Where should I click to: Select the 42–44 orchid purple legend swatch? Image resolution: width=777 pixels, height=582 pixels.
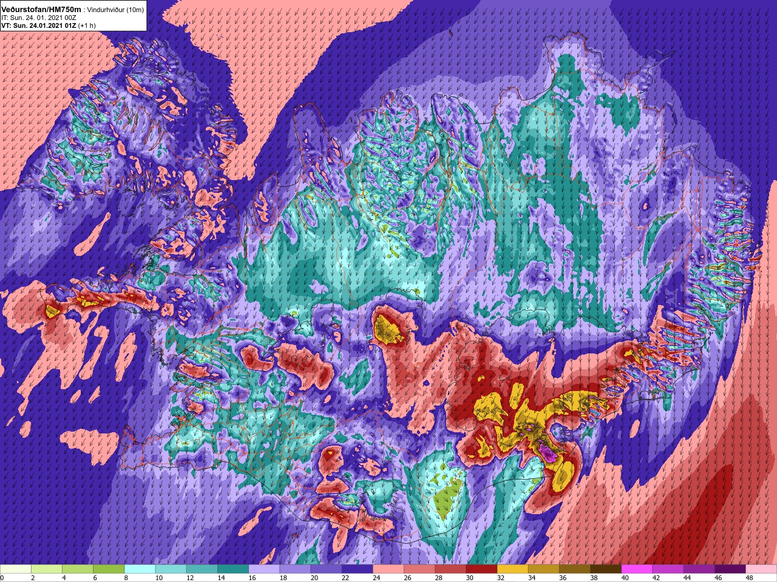(668, 569)
